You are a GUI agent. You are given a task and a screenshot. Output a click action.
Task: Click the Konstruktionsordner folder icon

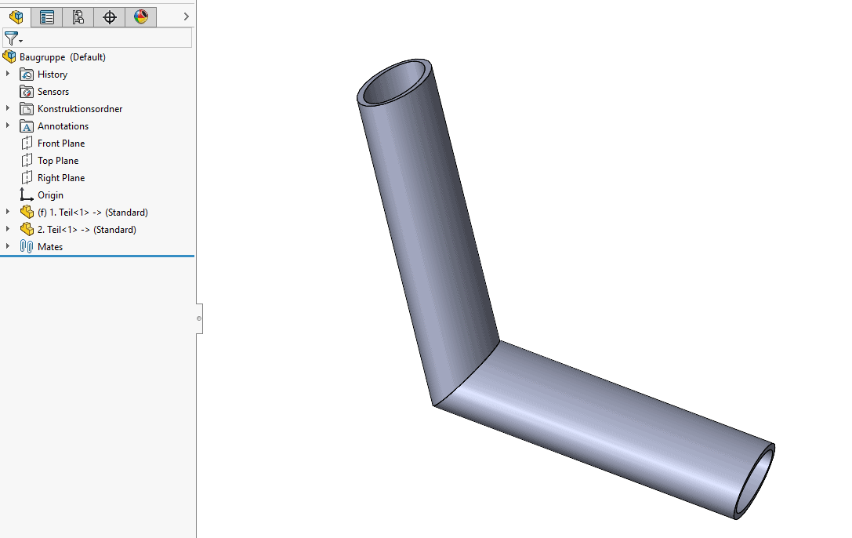coord(27,109)
